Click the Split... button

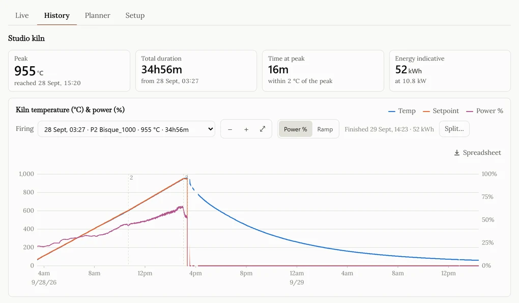[454, 129]
